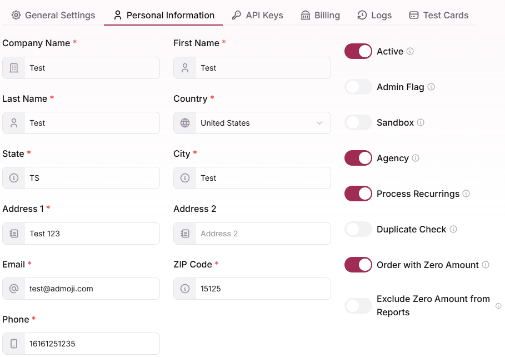The height and width of the screenshot is (357, 505).
Task: Switch to the API Keys tab
Action: tap(258, 15)
